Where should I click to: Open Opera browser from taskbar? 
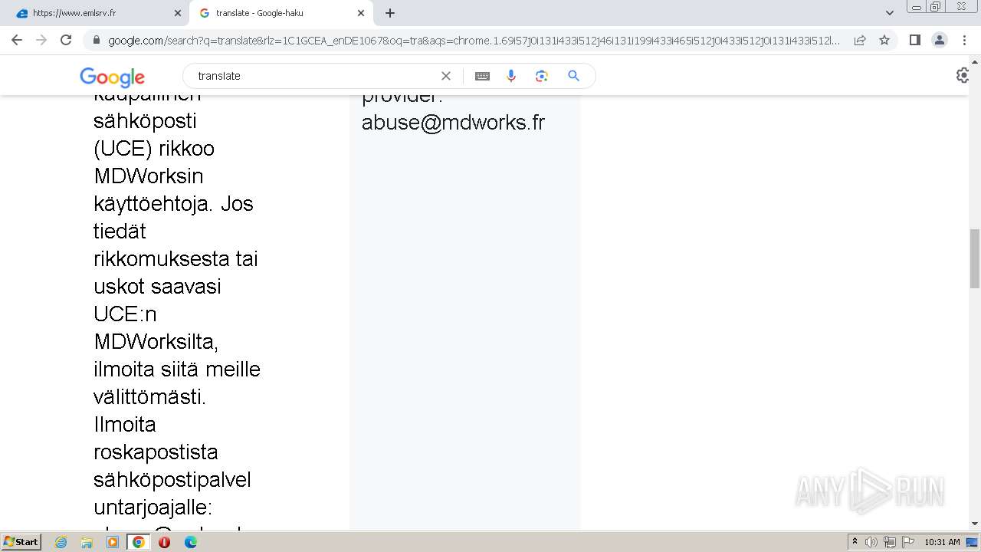(x=164, y=542)
